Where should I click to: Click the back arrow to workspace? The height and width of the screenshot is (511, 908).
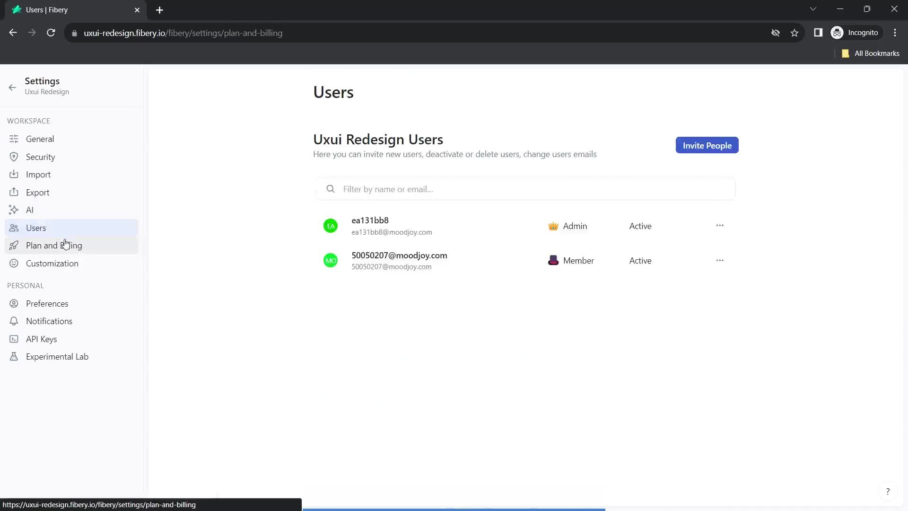coord(12,87)
